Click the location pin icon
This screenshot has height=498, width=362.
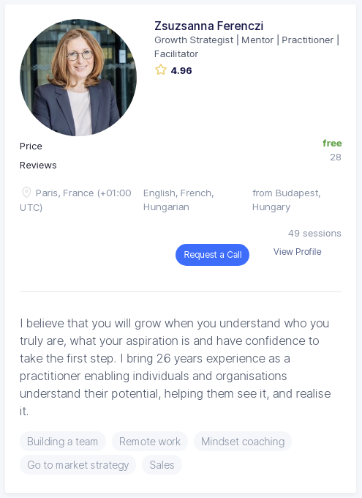coord(26,193)
